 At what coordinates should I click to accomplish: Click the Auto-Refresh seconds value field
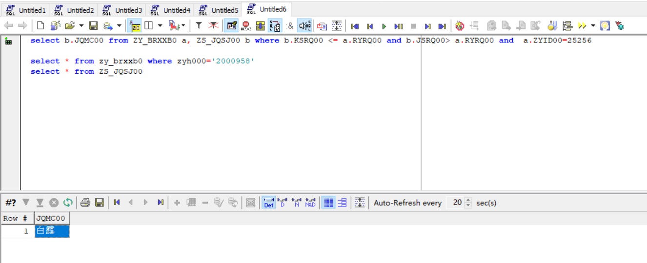[456, 202]
